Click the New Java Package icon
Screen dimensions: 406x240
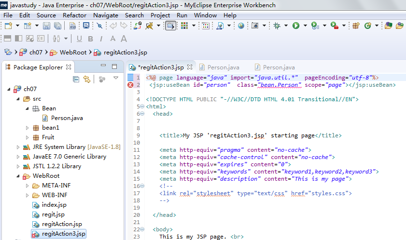click(356, 26)
